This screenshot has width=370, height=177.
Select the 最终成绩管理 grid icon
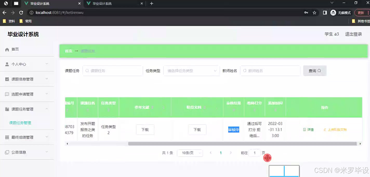click(x=7, y=137)
